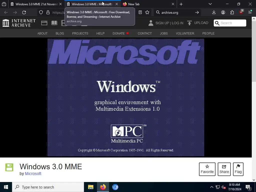The width and height of the screenshot is (256, 192).
Task: Open the Chromium taskbar icon
Action: tap(115, 187)
